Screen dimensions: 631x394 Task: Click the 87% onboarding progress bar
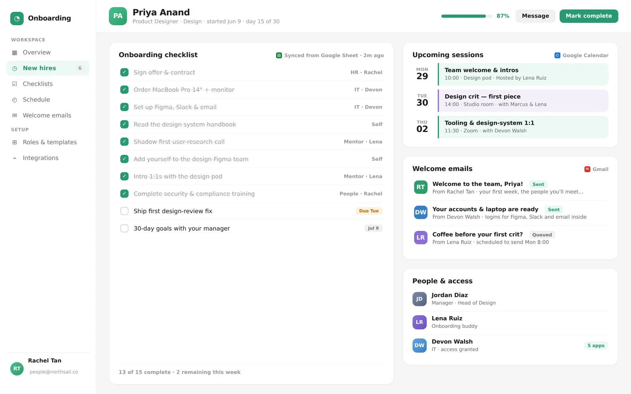tap(467, 16)
